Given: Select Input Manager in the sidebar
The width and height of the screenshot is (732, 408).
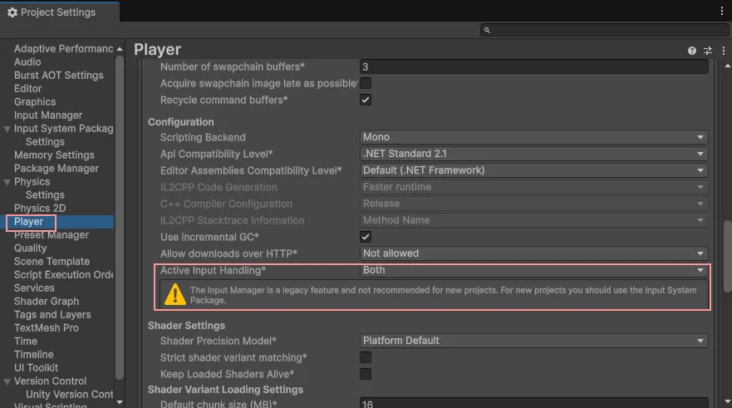Looking at the screenshot, I should click(48, 116).
